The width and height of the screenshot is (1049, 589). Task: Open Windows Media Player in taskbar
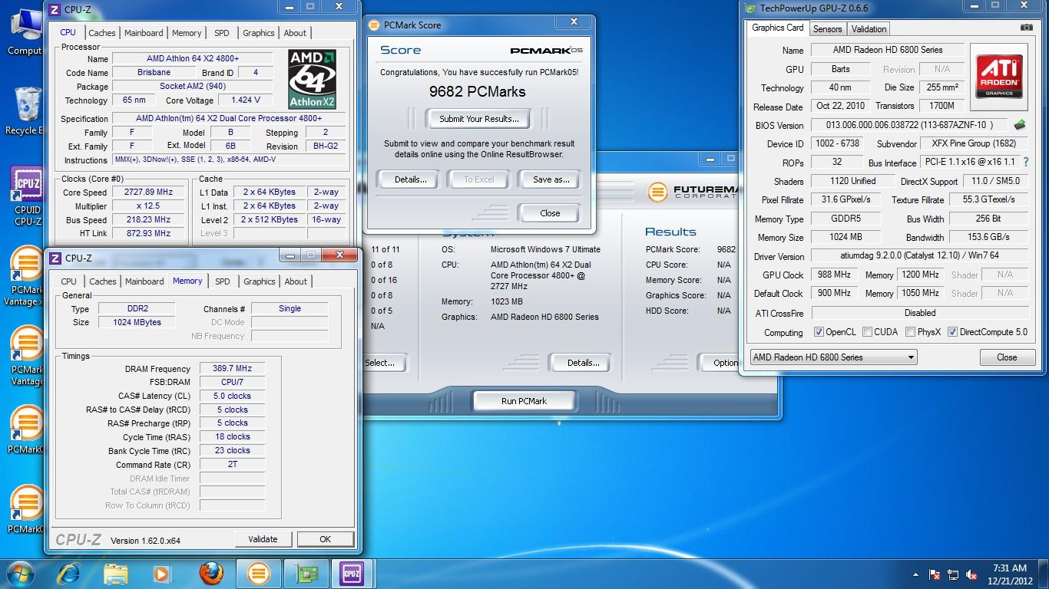coord(162,573)
